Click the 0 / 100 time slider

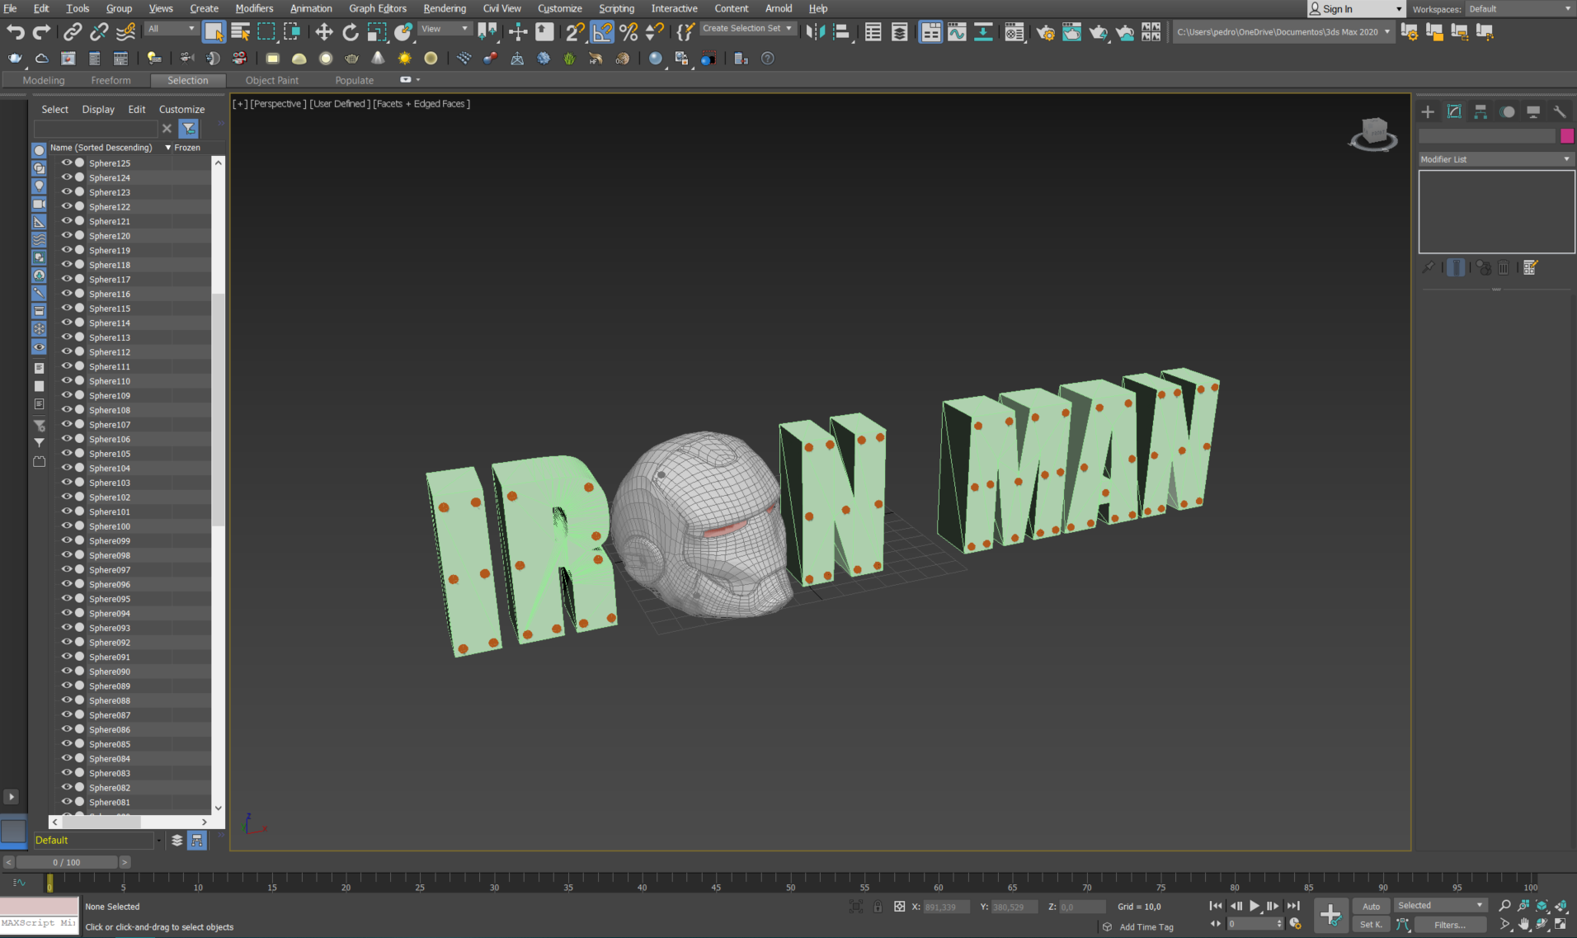pyautogui.click(x=67, y=862)
